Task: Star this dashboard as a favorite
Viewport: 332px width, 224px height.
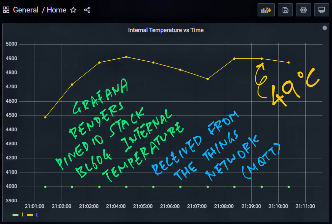Action: 73,10
